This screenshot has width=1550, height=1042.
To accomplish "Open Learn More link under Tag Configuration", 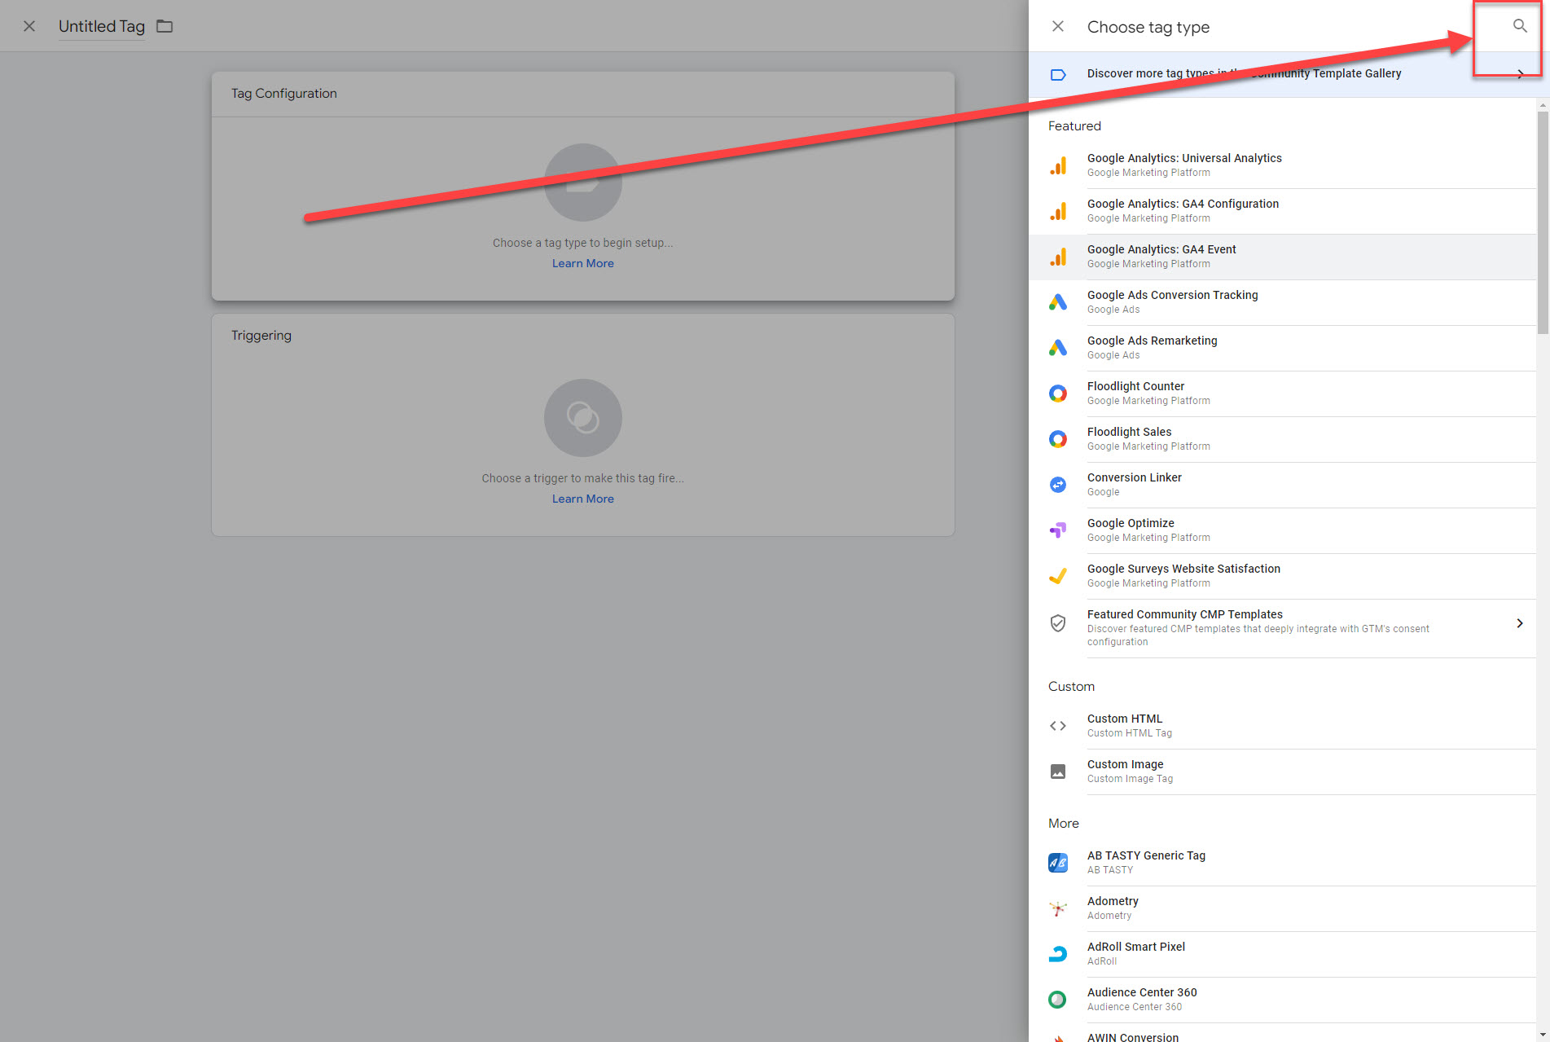I will tap(582, 263).
